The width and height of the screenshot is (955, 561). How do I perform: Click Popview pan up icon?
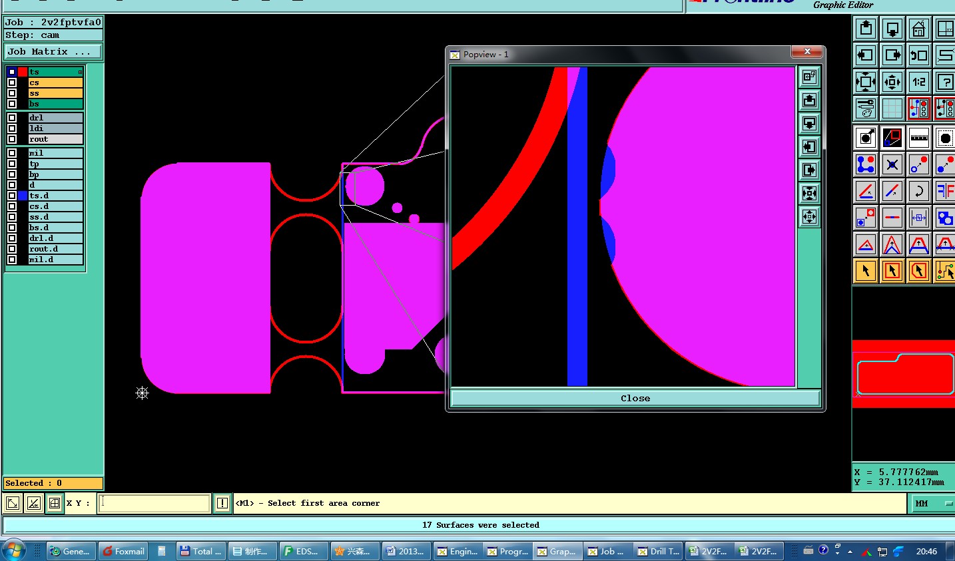pyautogui.click(x=809, y=100)
